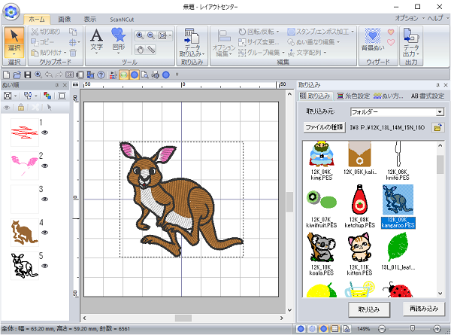Screen dimensions: 451x335
Task: Toggle eye icon for sewing order item 5
Action: (x=45, y=264)
